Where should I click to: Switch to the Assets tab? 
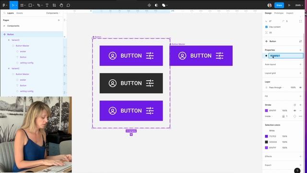(x=19, y=13)
